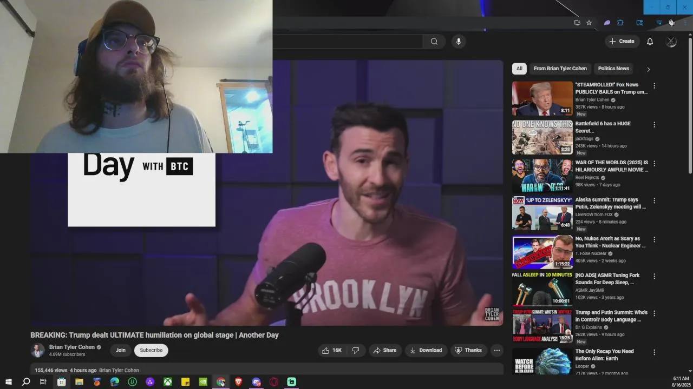This screenshot has width=693, height=389.
Task: Open the browser extensions puzzle icon
Action: point(620,23)
